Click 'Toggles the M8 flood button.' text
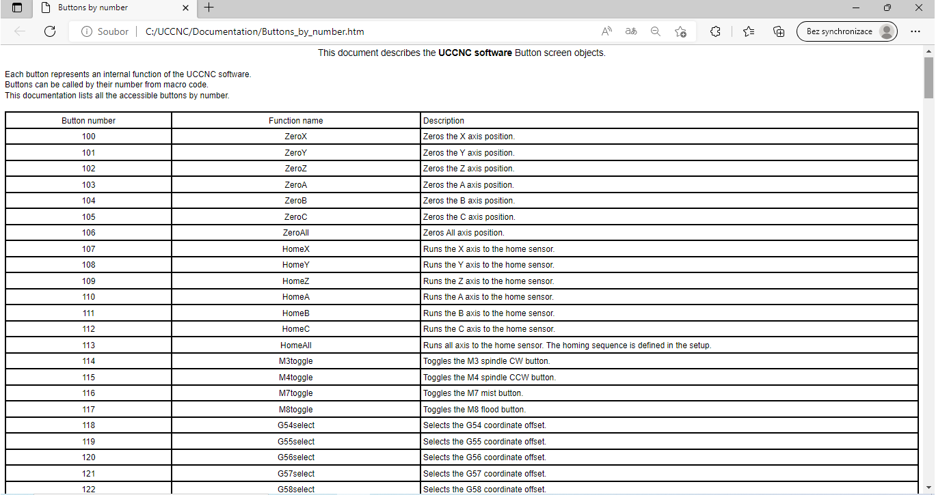Viewport: 936px width, 495px height. (x=474, y=410)
